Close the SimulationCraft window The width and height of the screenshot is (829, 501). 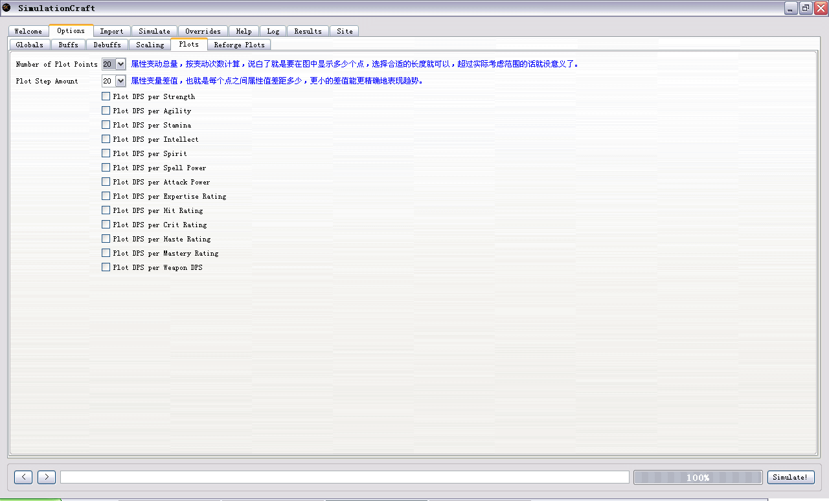pyautogui.click(x=821, y=8)
